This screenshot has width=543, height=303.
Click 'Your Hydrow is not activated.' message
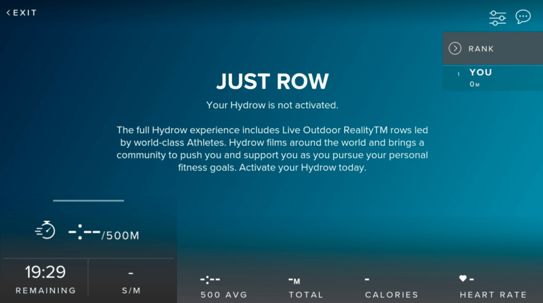tap(272, 105)
